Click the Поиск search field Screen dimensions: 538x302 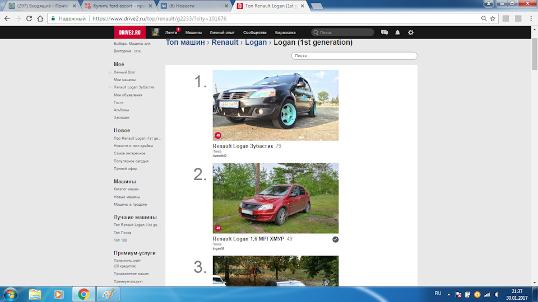tap(342, 32)
